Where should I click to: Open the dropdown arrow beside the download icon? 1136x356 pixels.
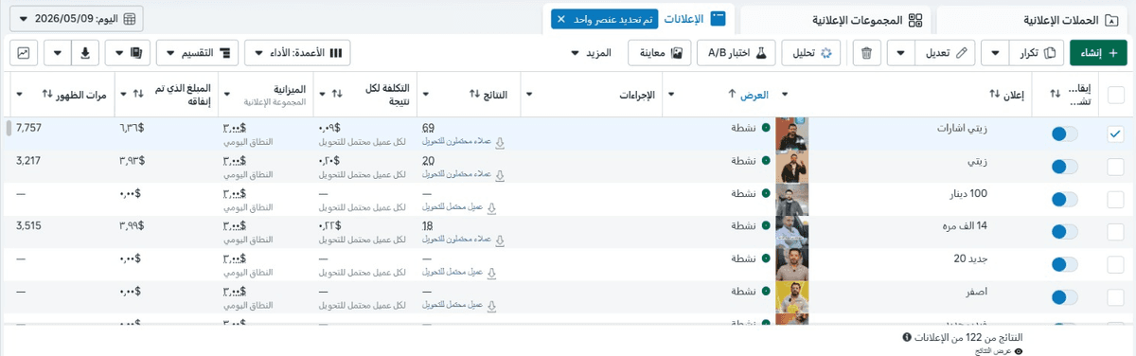[x=58, y=53]
